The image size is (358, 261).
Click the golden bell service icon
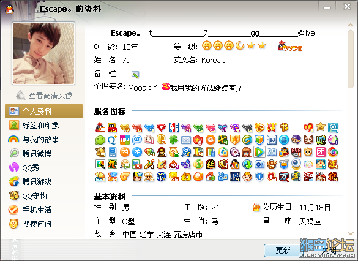coord(259,127)
